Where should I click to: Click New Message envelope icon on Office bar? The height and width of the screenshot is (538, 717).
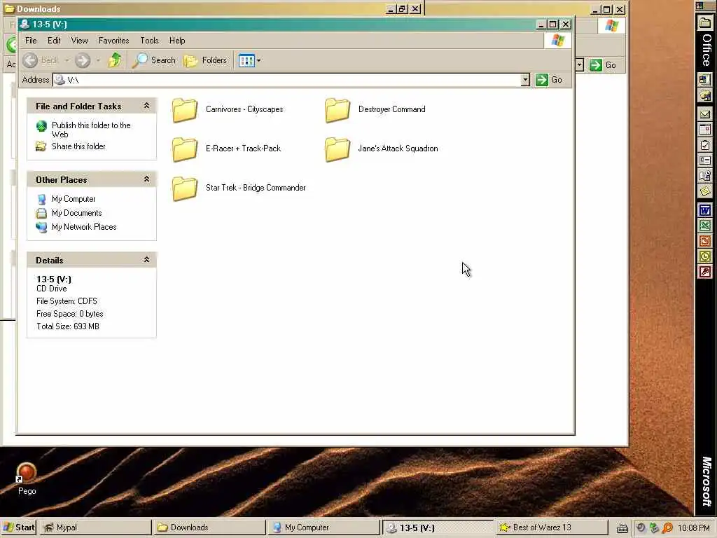tap(705, 114)
